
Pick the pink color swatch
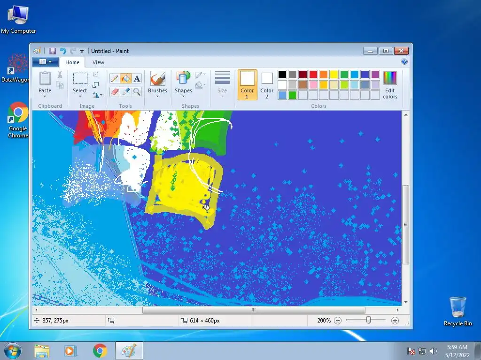pyautogui.click(x=313, y=85)
